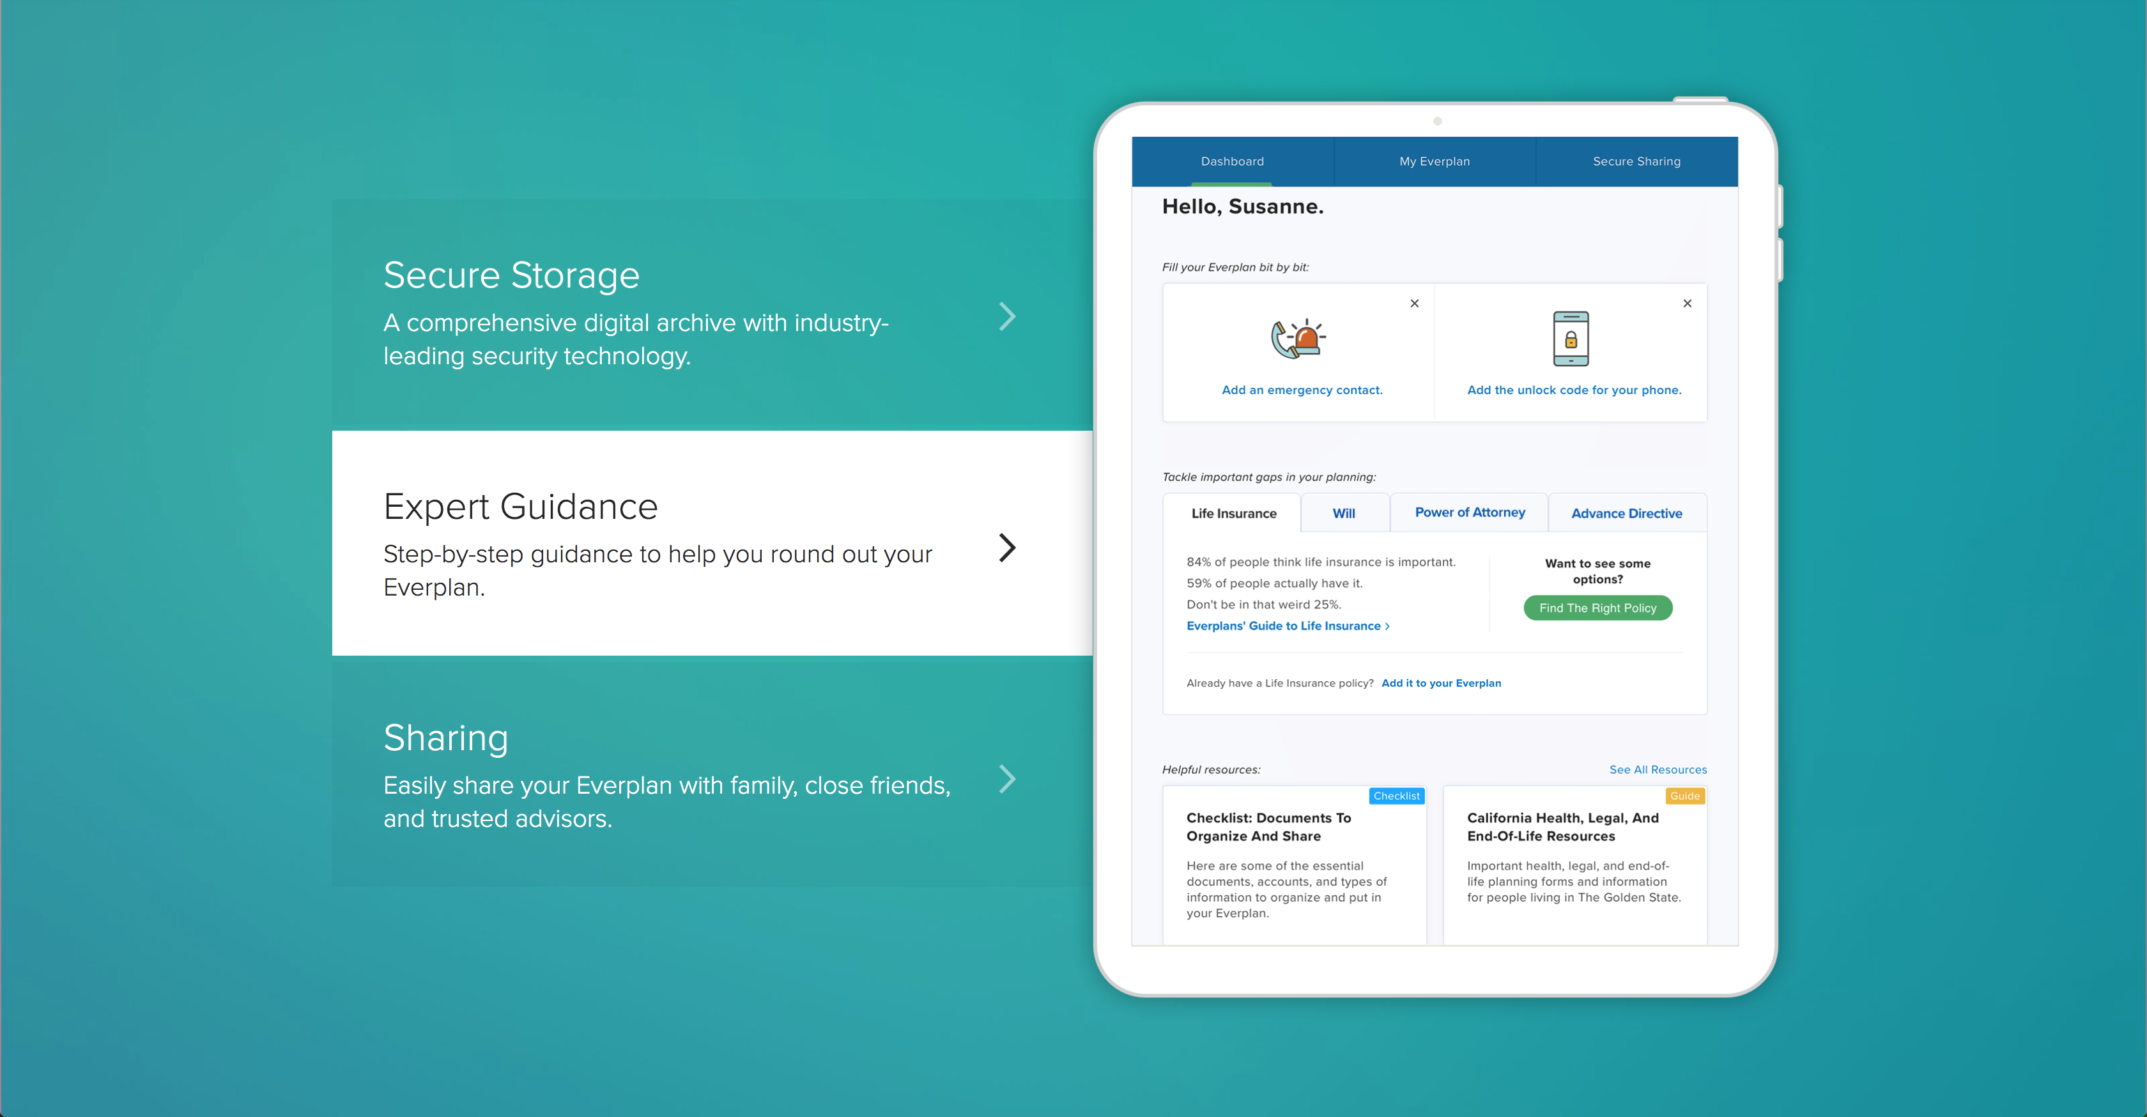Open the Dashboard tab
Image resolution: width=2147 pixels, height=1117 pixels.
point(1232,161)
